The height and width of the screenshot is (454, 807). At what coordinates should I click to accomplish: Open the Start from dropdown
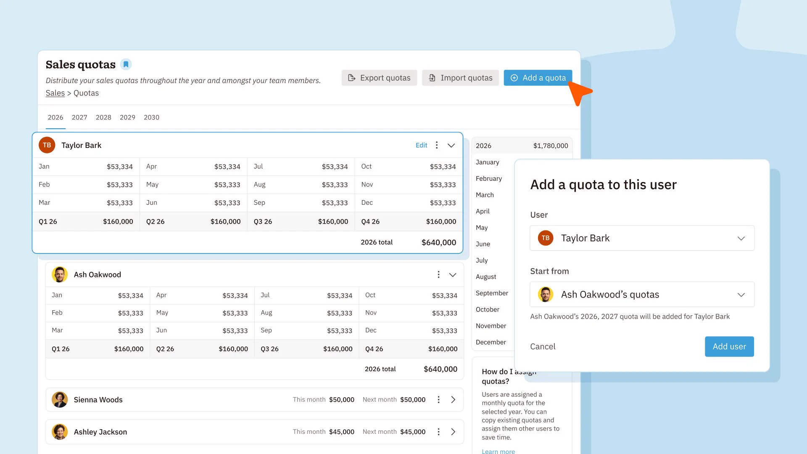[642, 294]
